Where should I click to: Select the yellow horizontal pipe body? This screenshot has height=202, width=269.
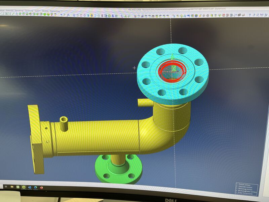coord(98,137)
